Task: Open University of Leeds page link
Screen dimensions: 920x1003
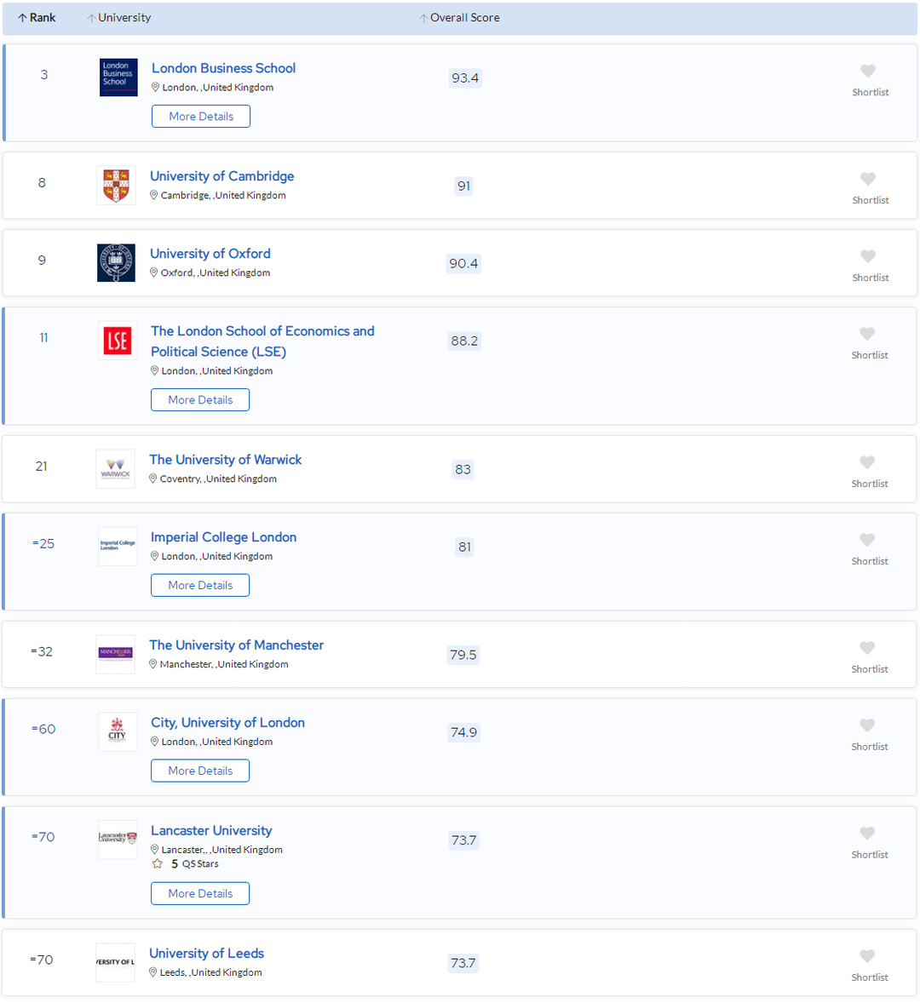Action: 206,954
